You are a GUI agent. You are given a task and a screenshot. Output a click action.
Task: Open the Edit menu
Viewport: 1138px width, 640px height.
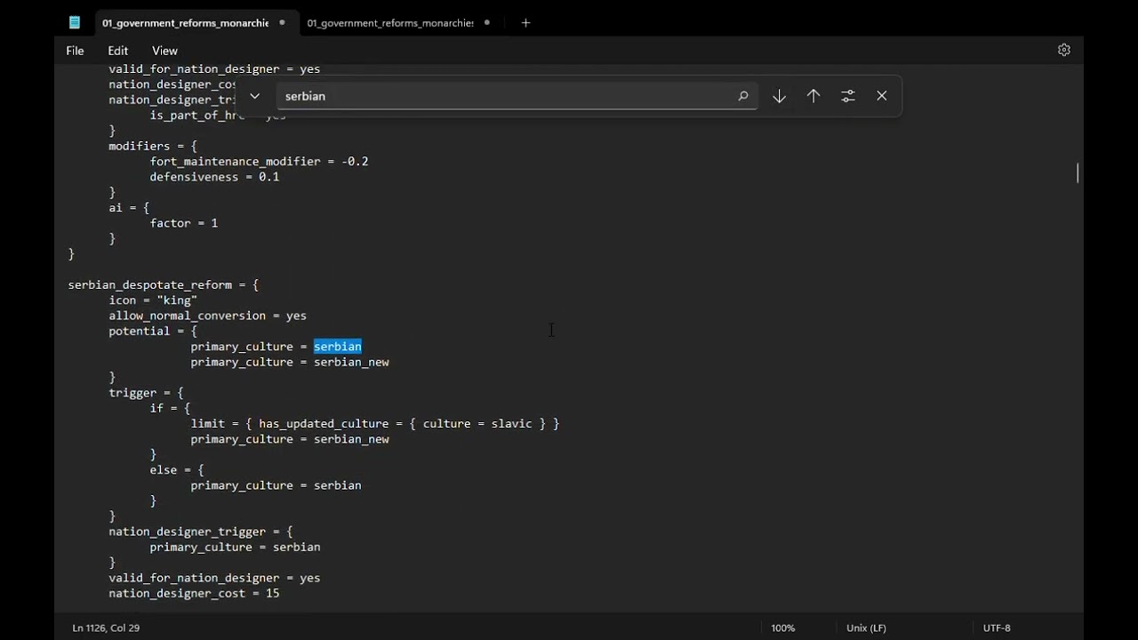click(118, 51)
